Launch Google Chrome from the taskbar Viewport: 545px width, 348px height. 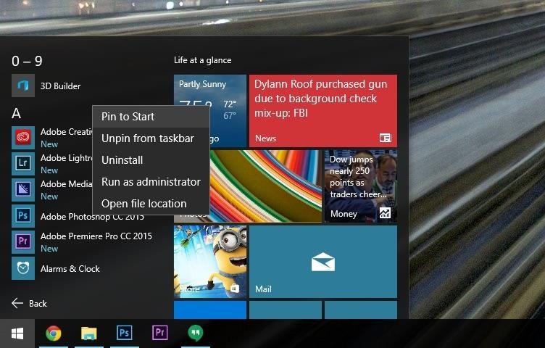[54, 333]
